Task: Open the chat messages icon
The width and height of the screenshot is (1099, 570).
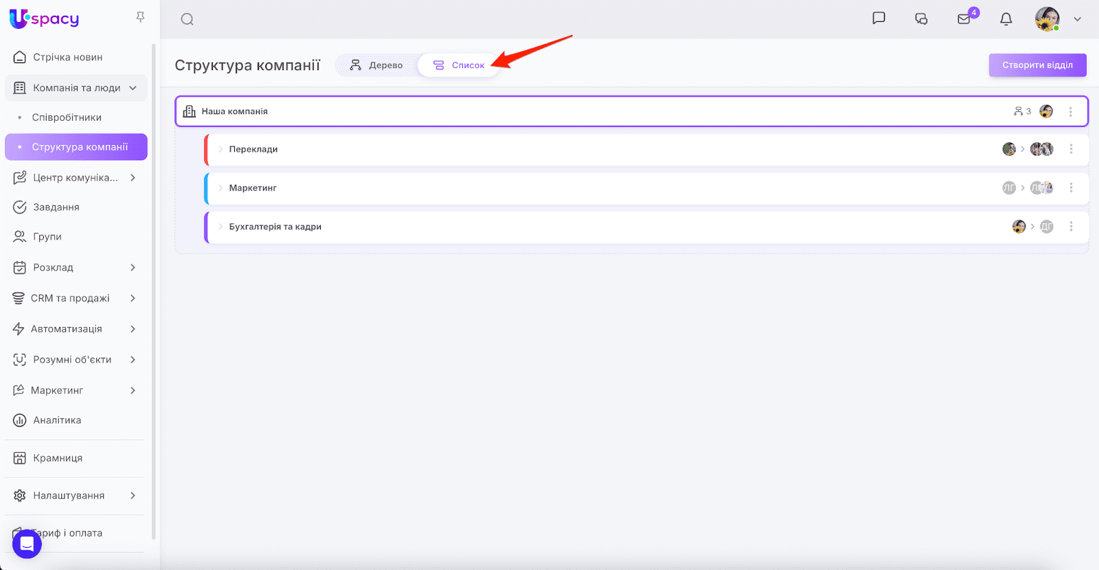Action: pyautogui.click(x=879, y=19)
